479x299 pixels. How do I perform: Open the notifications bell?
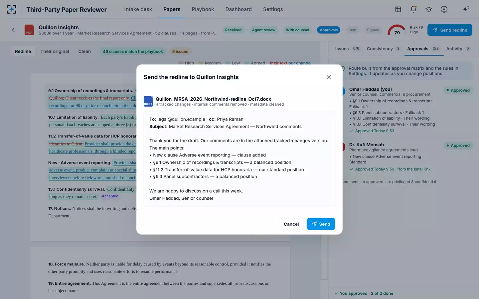click(x=413, y=9)
